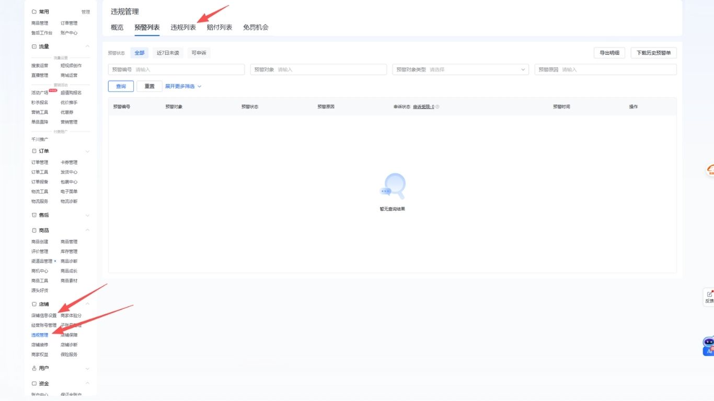This screenshot has height=401, width=714.
Task: Click the 预警编号 input field
Action: (188, 69)
